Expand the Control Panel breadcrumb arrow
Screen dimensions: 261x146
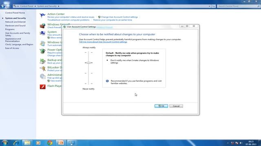point(35,6)
